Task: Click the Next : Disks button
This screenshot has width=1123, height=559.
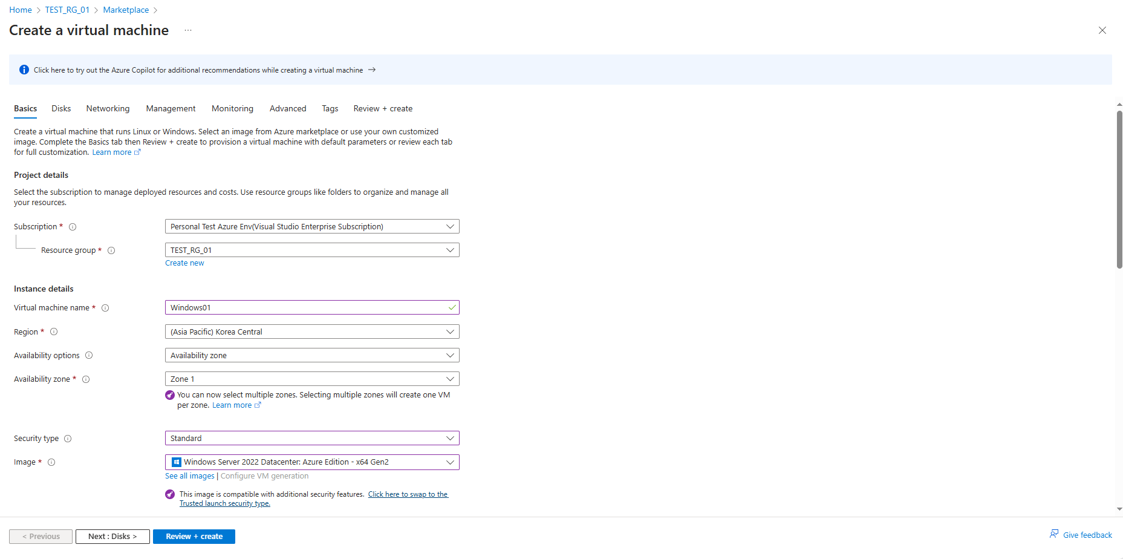Action: click(x=112, y=537)
